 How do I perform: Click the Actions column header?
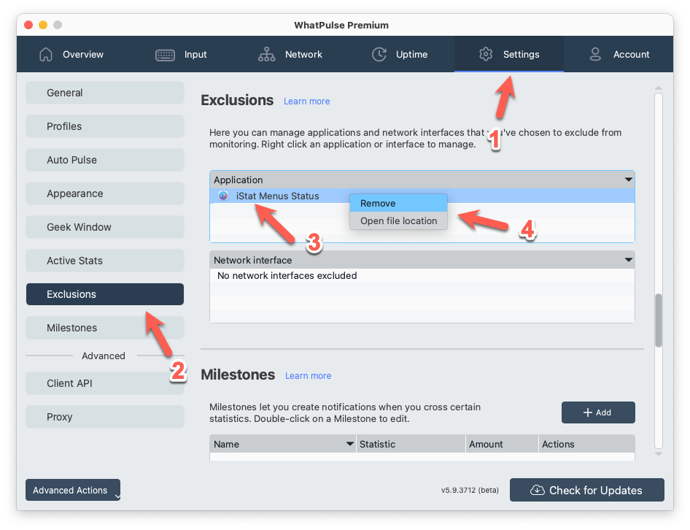click(x=587, y=444)
